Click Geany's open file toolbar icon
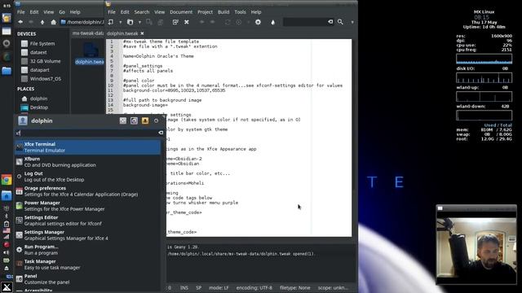The height and width of the screenshot is (293, 522). [x=130, y=22]
